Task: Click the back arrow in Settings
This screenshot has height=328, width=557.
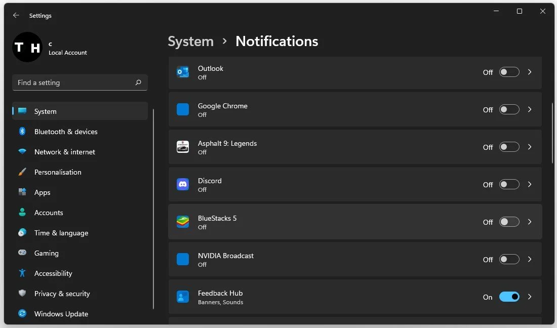Action: pos(16,15)
